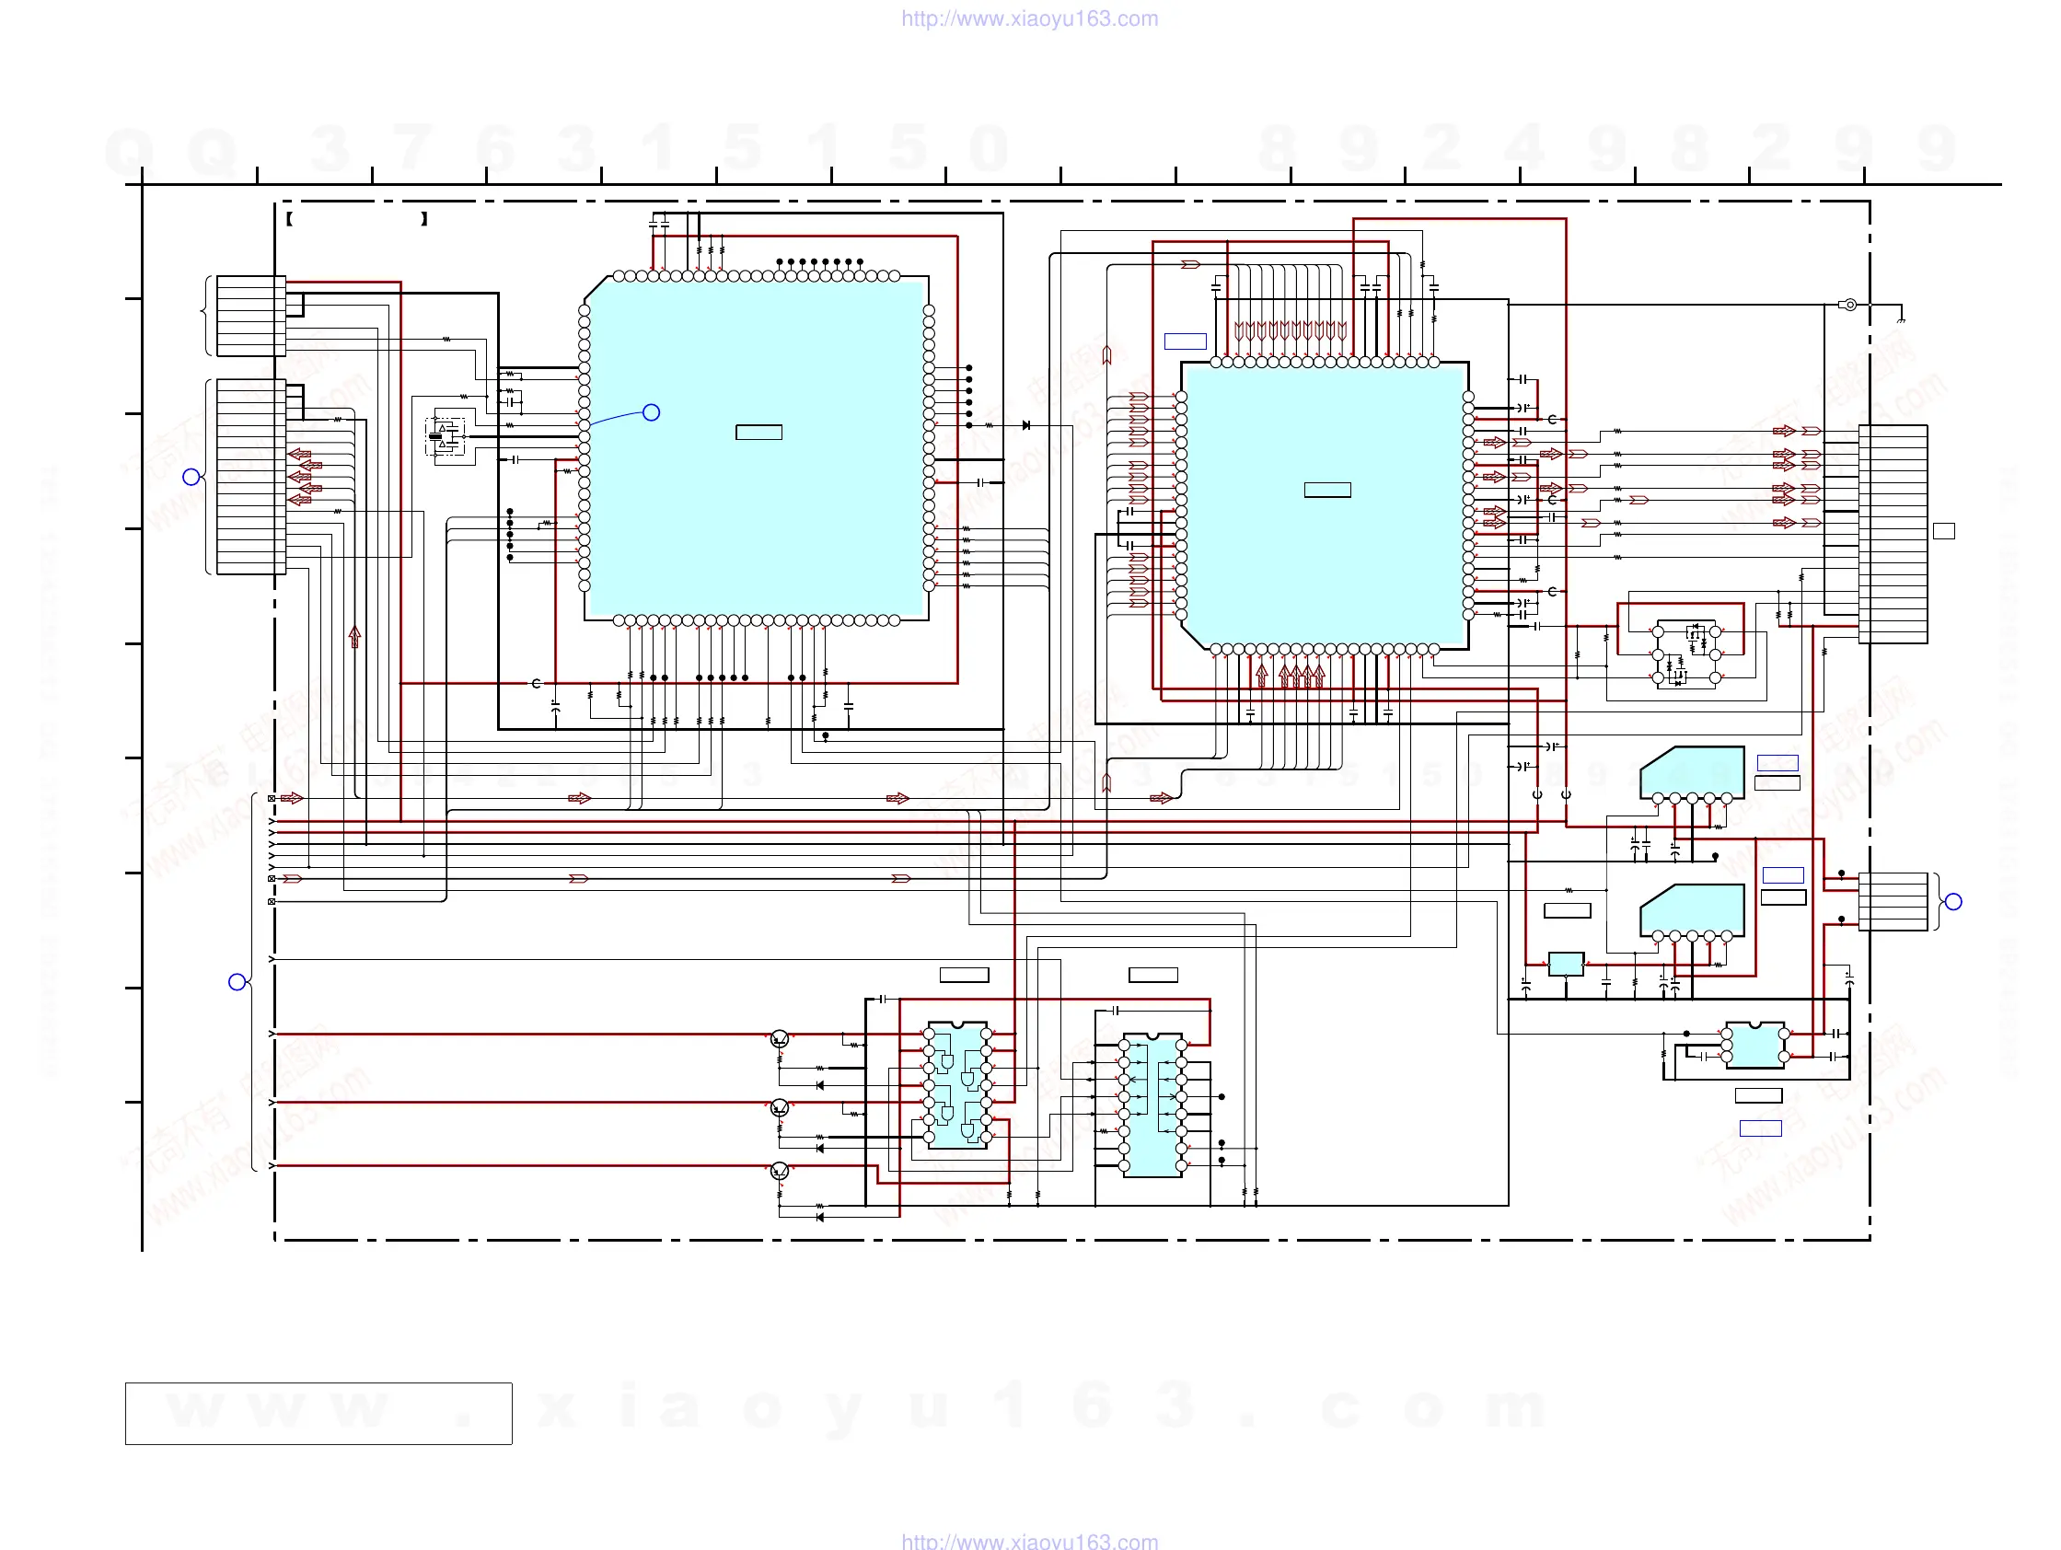Click the blue circle inside the left large IC
This screenshot has height=1550, width=2061.
pyautogui.click(x=652, y=412)
